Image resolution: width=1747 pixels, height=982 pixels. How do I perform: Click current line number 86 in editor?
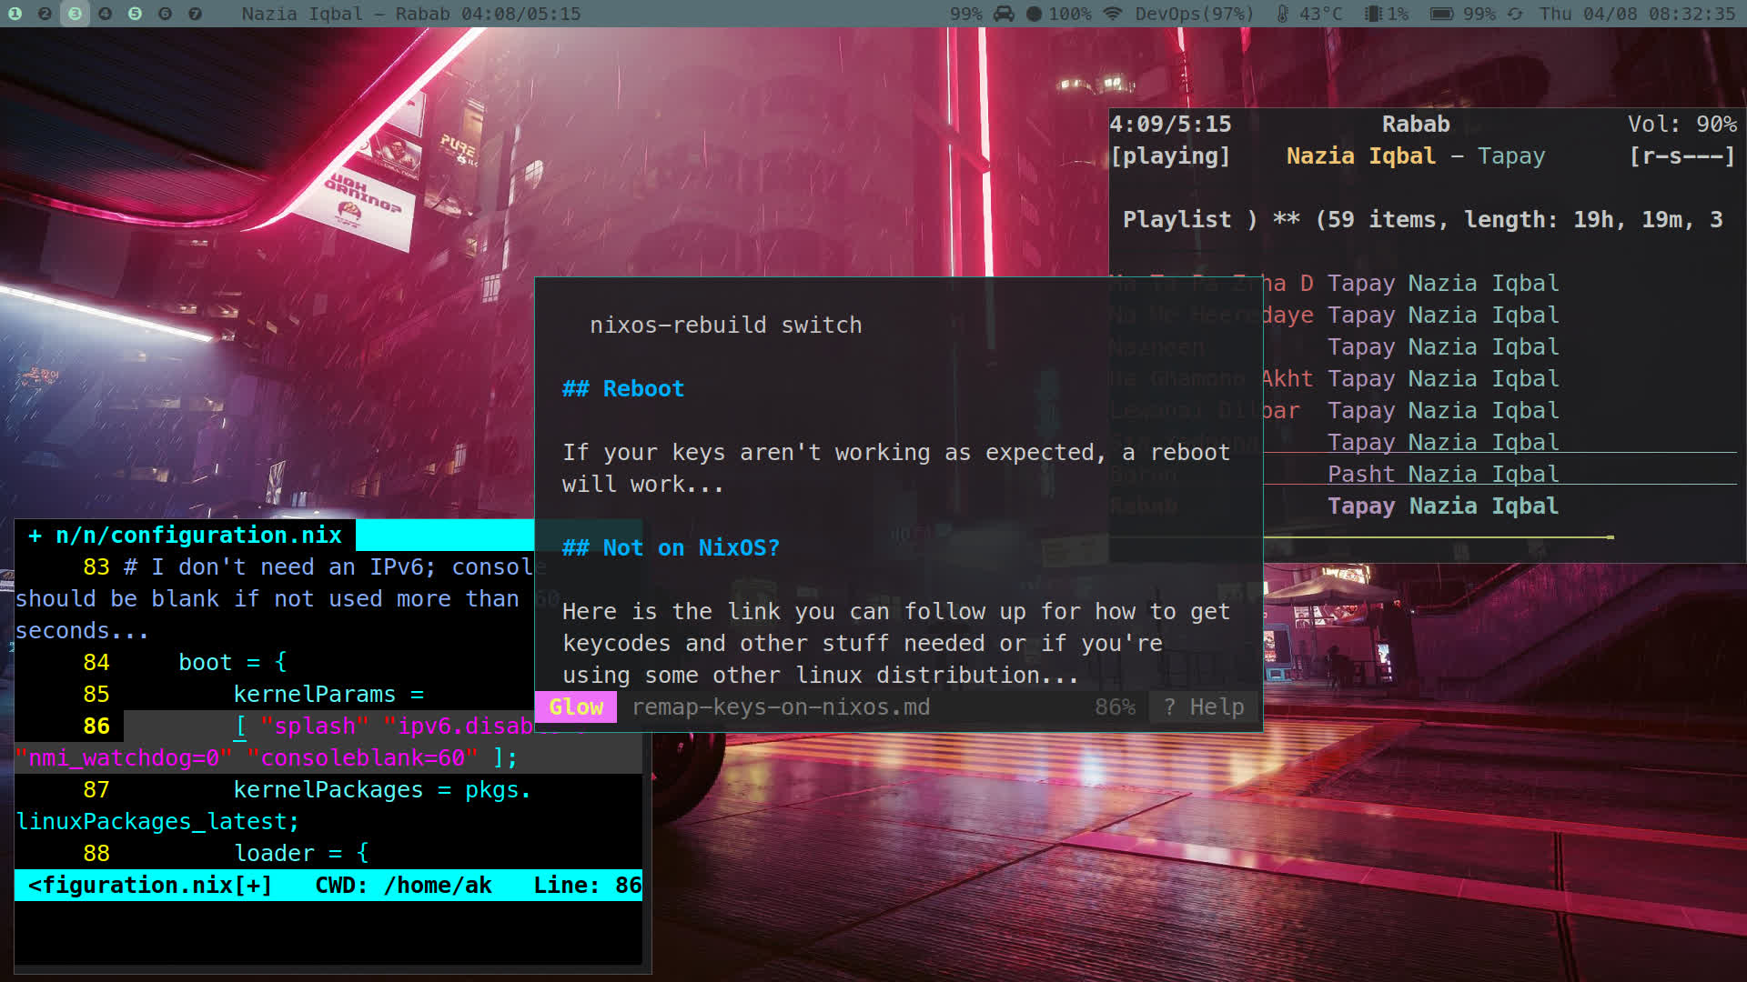(x=96, y=726)
